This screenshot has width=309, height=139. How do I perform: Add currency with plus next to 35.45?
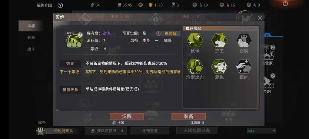141,5
